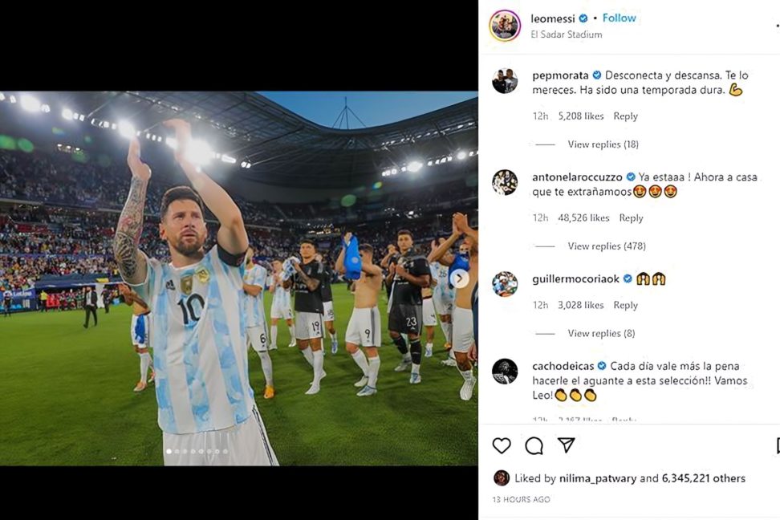This screenshot has height=520, width=780.
Task: Advance to next photo with carousel arrow
Action: (x=460, y=278)
